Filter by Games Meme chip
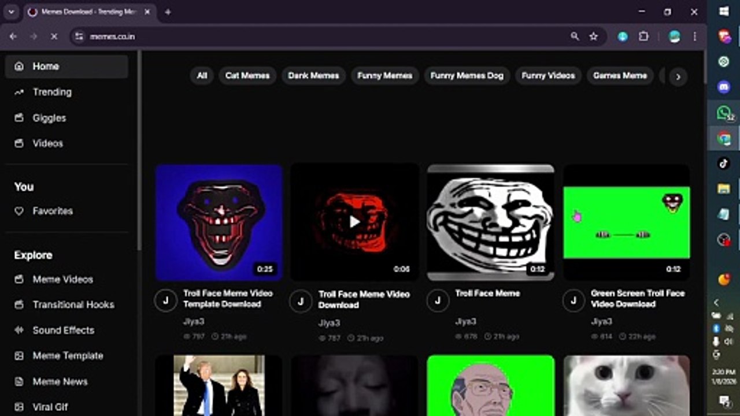 tap(620, 76)
